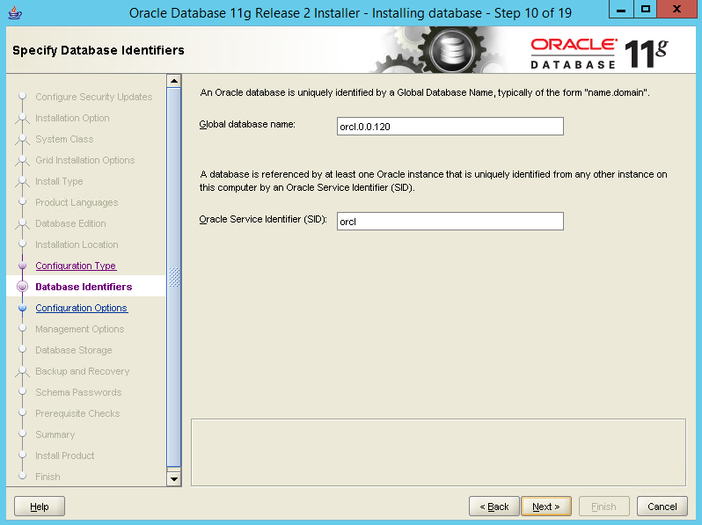Click the Grid Installation Options step
This screenshot has width=702, height=525.
tap(85, 160)
